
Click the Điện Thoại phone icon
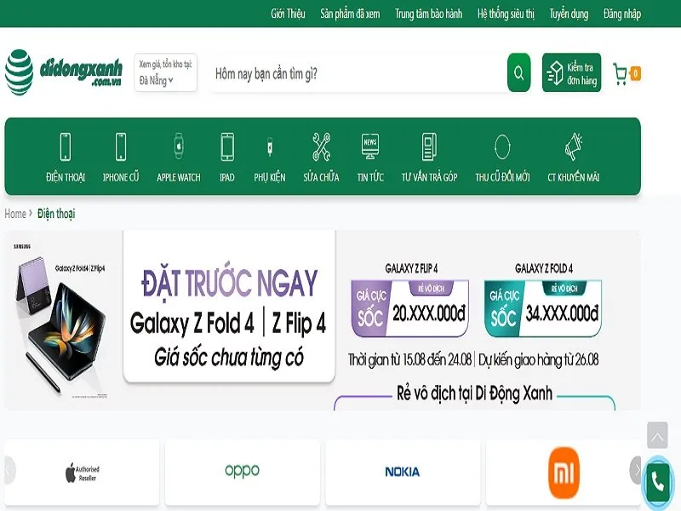click(66, 146)
